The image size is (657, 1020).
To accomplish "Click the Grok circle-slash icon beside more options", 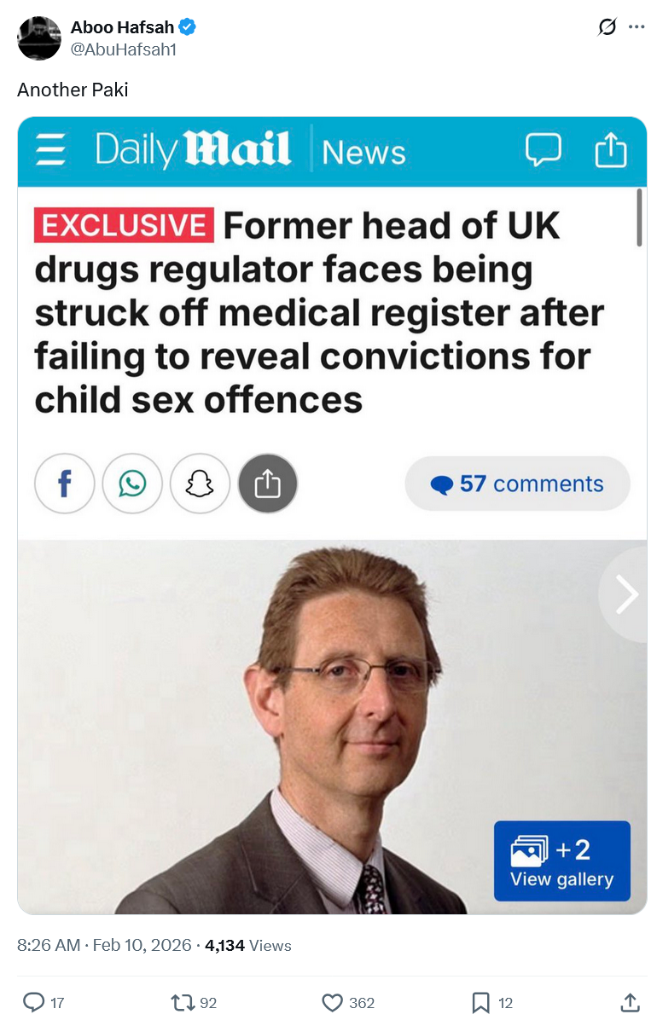I will [607, 26].
